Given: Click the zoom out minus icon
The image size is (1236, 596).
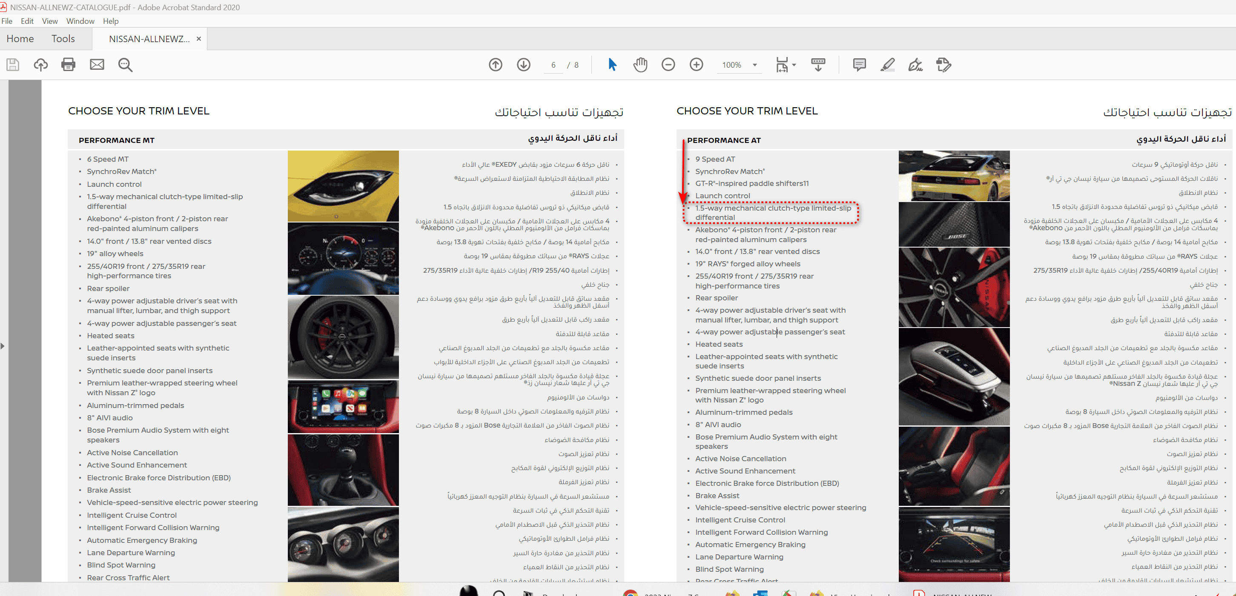Looking at the screenshot, I should 668,64.
